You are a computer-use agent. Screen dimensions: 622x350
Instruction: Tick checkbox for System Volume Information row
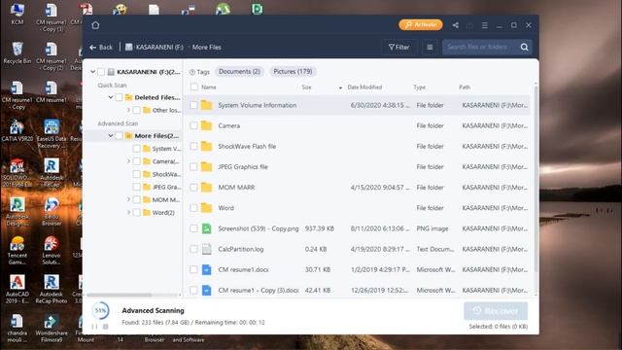[x=193, y=105]
